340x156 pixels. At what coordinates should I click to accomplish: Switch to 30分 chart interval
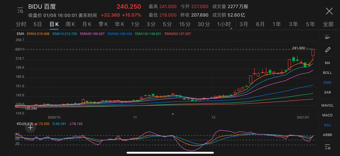click(204, 24)
